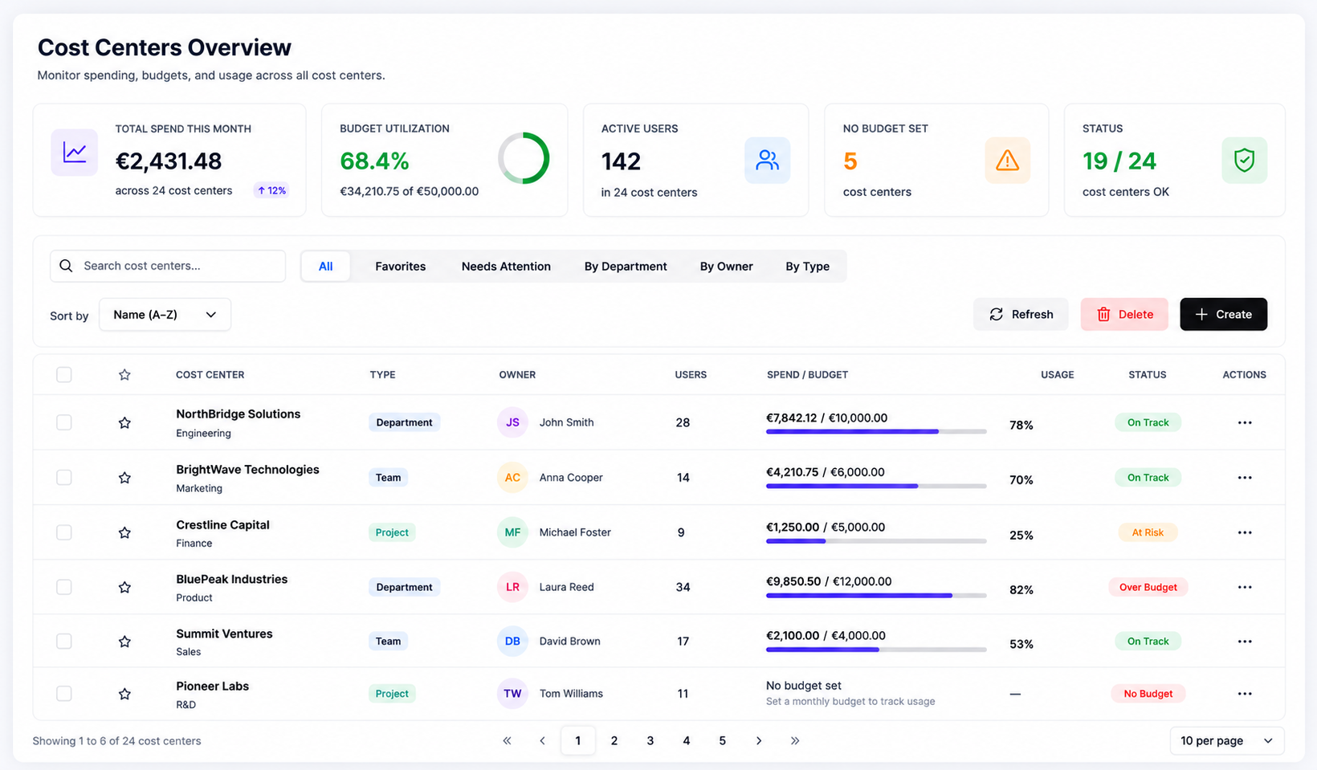1317x770 pixels.
Task: Select the By Department tab
Action: coord(626,267)
